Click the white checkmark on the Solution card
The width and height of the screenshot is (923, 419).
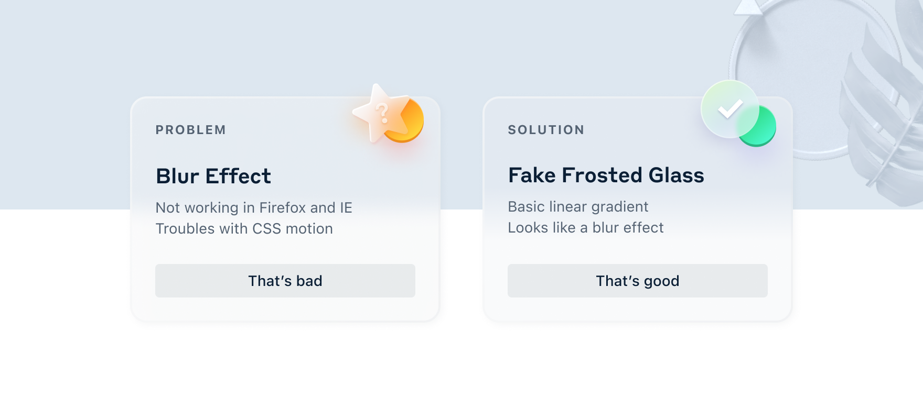pos(730,108)
